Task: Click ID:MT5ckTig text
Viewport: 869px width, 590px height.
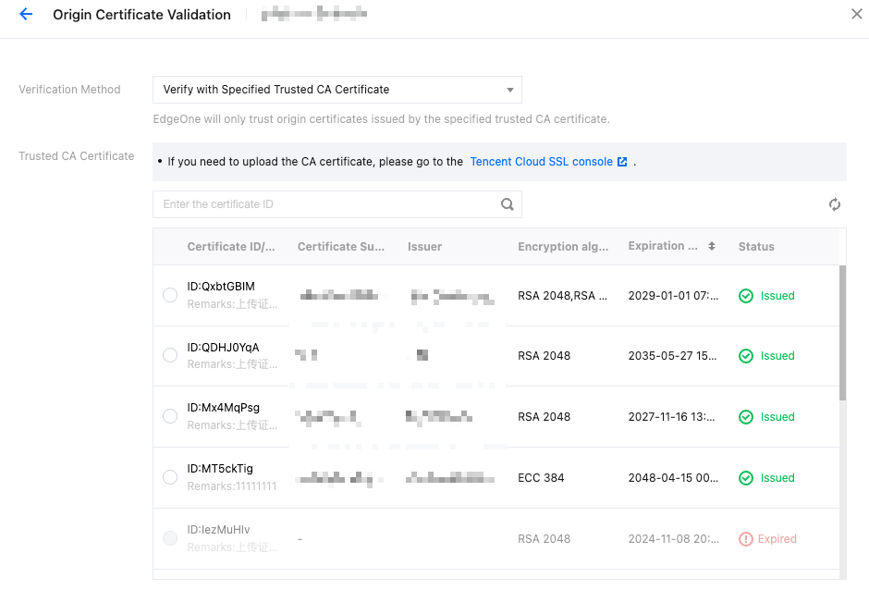Action: tap(220, 469)
